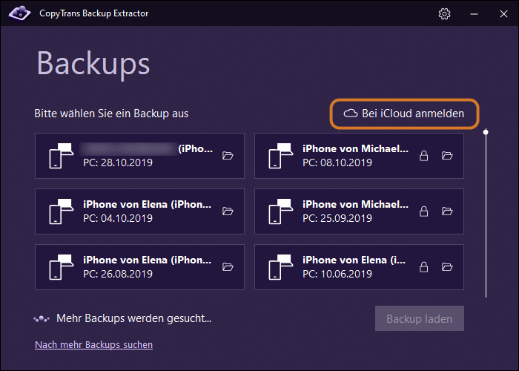Open folder of the 28.10.2019 backup
Image resolution: width=519 pixels, height=371 pixels.
click(228, 155)
